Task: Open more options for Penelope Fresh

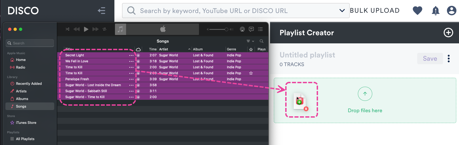Action: [x=131, y=79]
